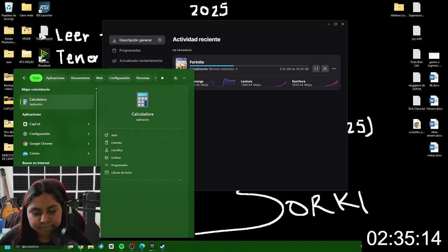
Task: Open Telegram from taskbar
Action: [x=101, y=247]
